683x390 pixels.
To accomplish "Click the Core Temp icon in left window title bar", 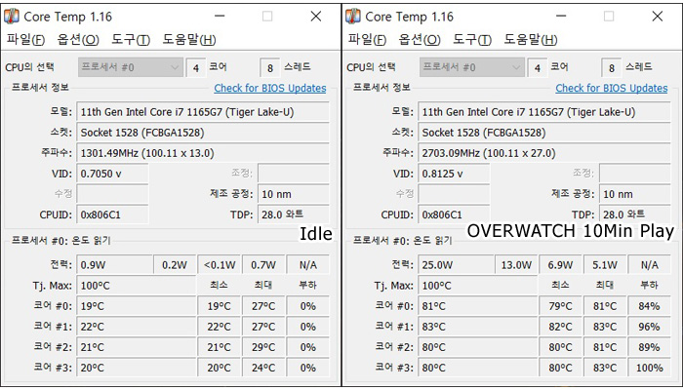I will [x=12, y=17].
